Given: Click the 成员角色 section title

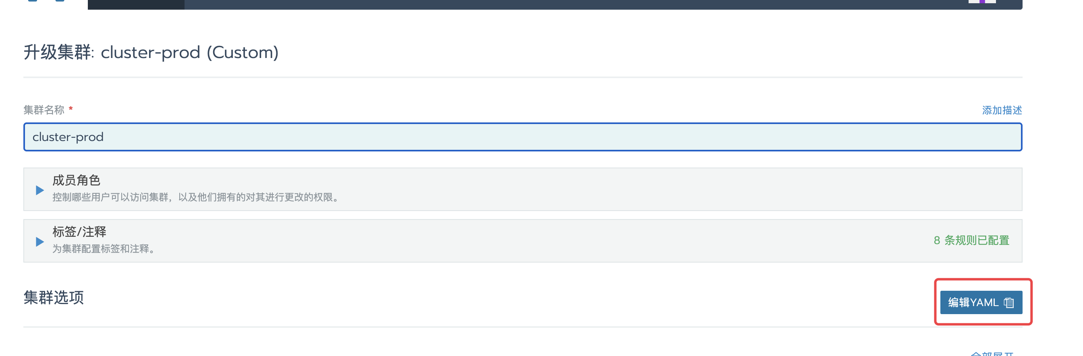Looking at the screenshot, I should coord(76,180).
